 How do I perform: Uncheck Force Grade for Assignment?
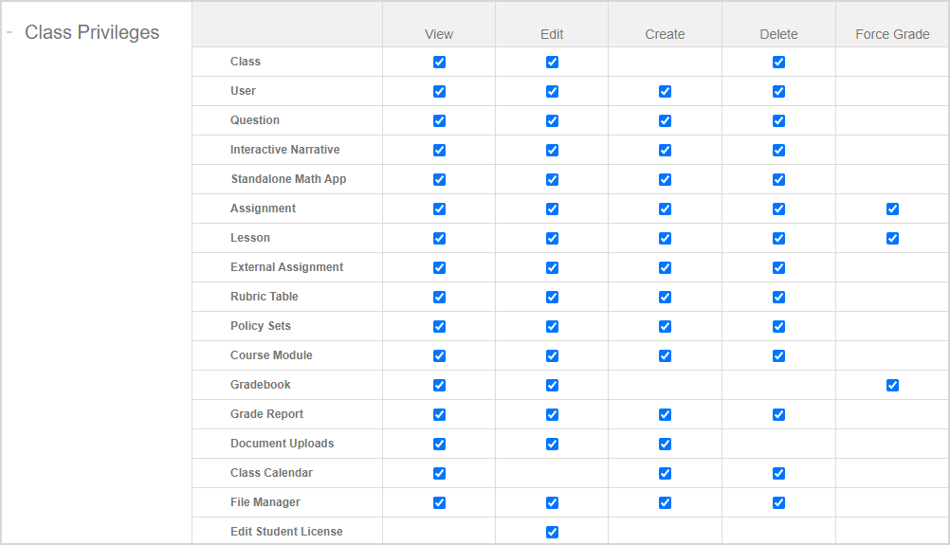pos(892,209)
